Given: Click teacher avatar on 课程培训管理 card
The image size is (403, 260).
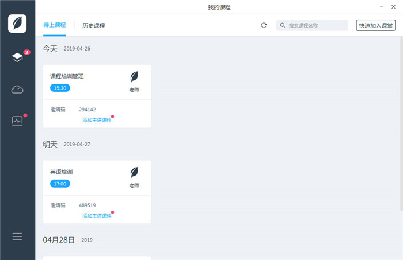Looking at the screenshot, I should pyautogui.click(x=134, y=77).
